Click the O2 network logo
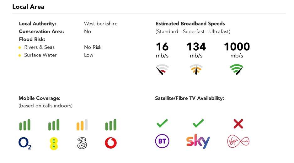294x163 pixels. (x=25, y=143)
